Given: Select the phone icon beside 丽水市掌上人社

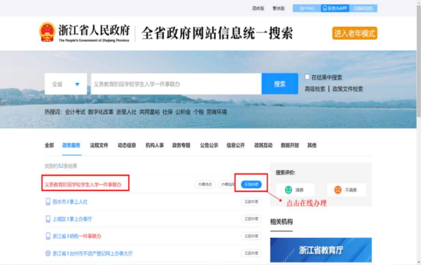Looking at the screenshot, I should [49, 202].
